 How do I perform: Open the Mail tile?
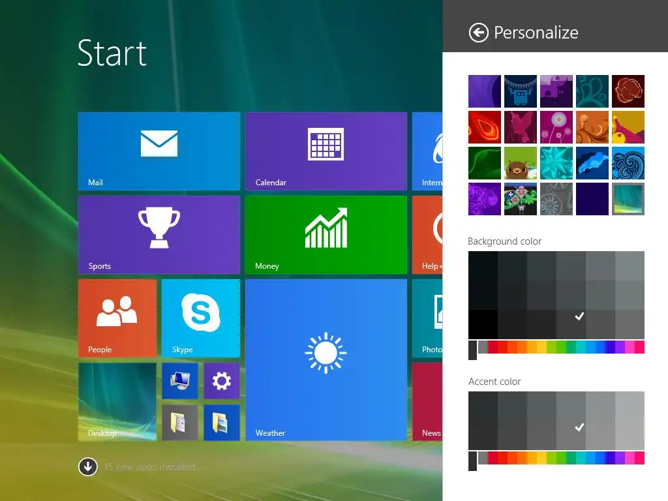click(x=159, y=151)
